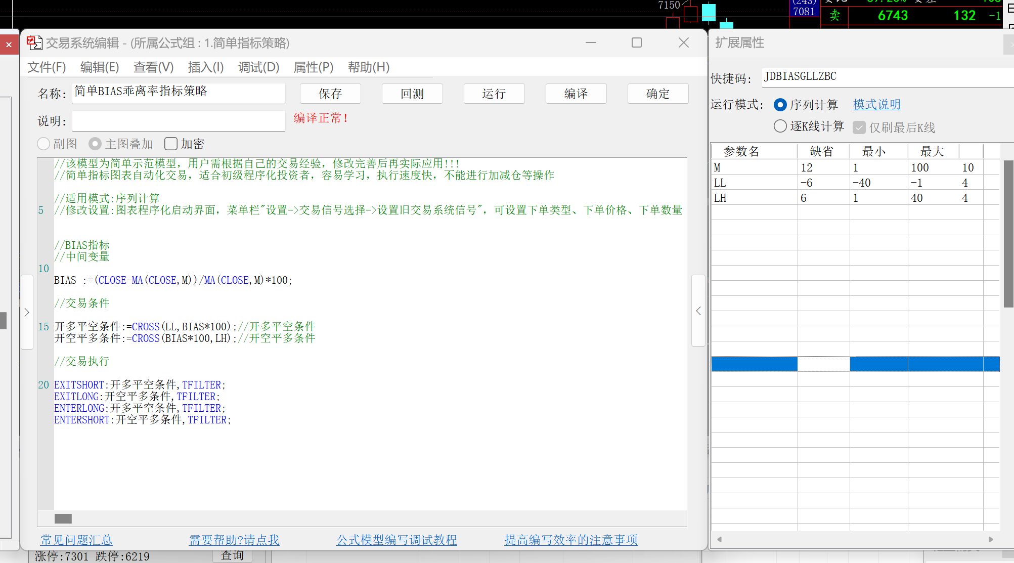Click the 回测 backtest button
The width and height of the screenshot is (1014, 563).
412,94
